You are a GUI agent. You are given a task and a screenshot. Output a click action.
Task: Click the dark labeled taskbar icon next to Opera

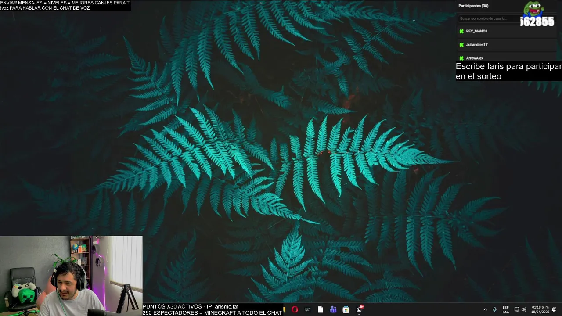pos(308,309)
